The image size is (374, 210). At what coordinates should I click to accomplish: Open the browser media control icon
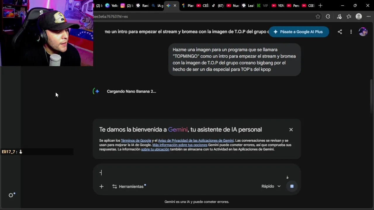coord(339,17)
